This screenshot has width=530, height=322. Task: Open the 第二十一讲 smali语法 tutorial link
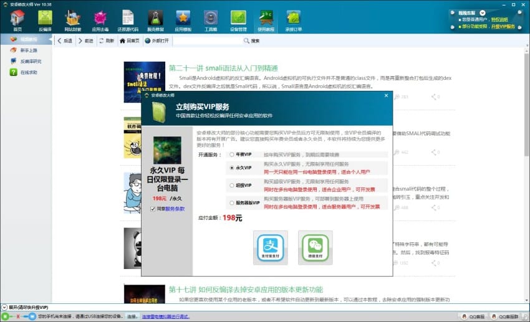[x=223, y=68]
